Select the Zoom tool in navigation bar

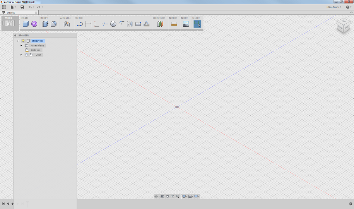[172, 196]
